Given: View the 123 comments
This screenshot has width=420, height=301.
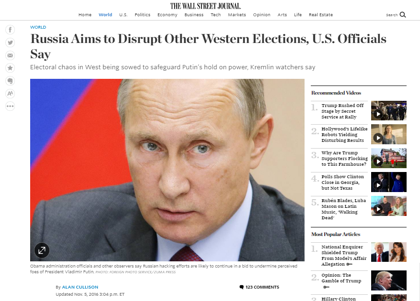Looking at the screenshot, I should (259, 287).
